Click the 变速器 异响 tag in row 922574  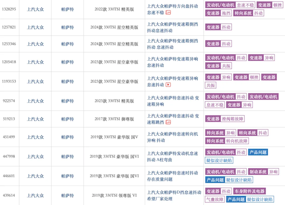point(239,105)
